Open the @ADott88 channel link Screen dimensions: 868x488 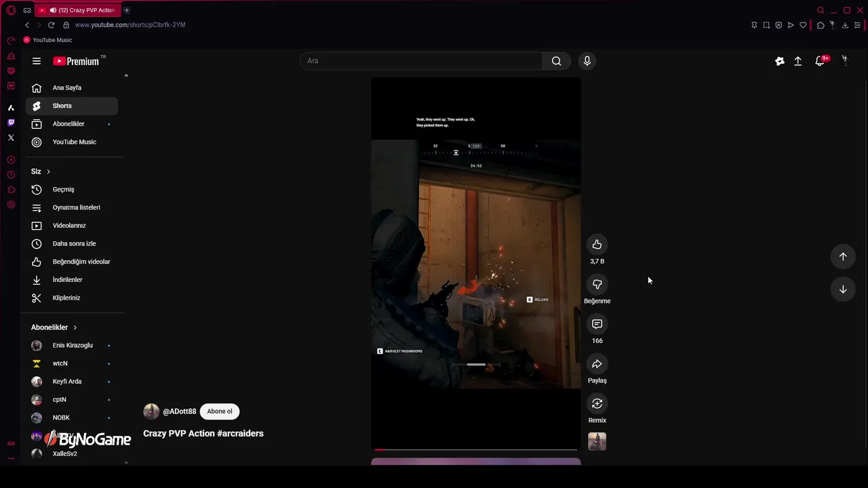click(180, 411)
